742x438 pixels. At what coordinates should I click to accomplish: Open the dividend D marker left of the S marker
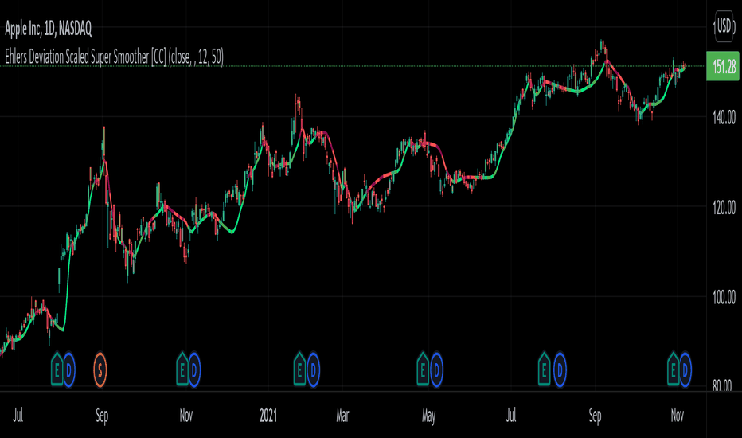pyautogui.click(x=69, y=370)
